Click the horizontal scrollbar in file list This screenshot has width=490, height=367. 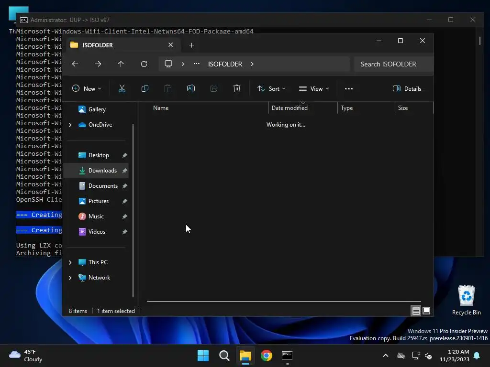(284, 302)
